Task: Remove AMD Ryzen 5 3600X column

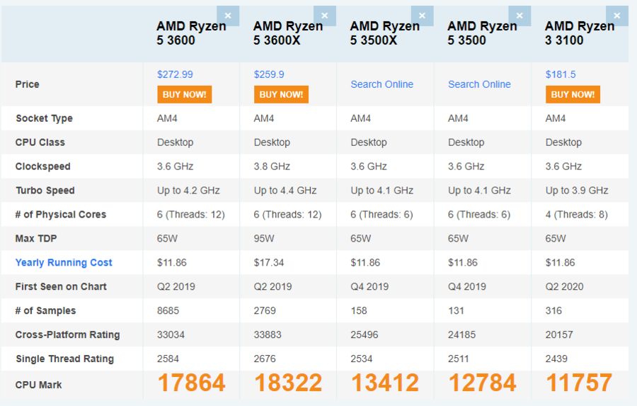Action: (325, 16)
